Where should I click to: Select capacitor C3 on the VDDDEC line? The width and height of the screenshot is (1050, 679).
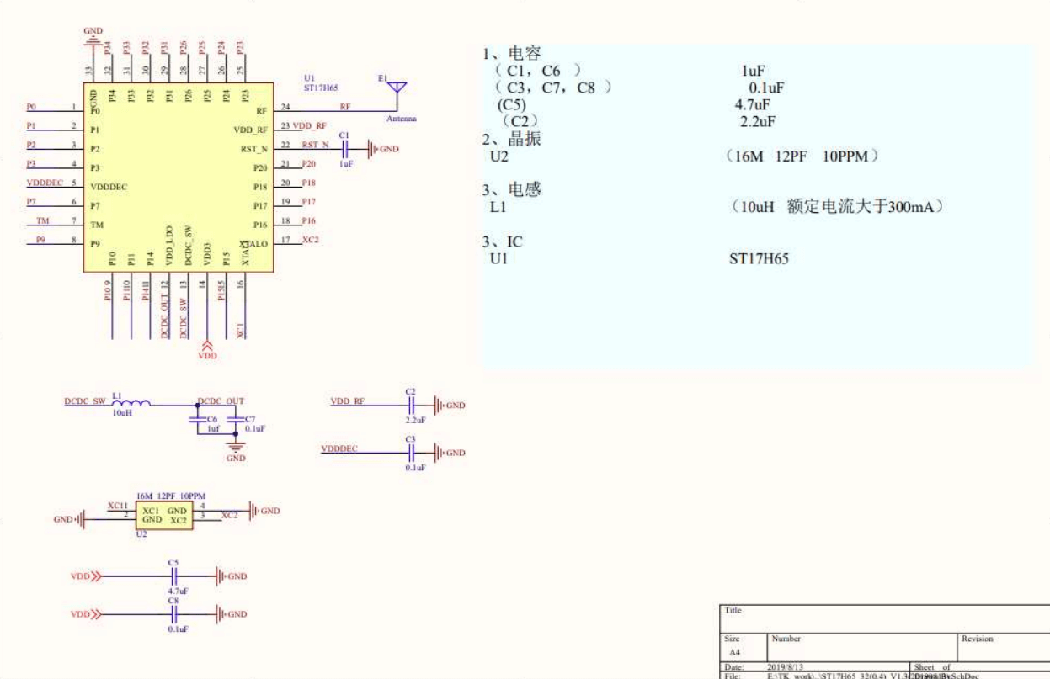pos(411,453)
